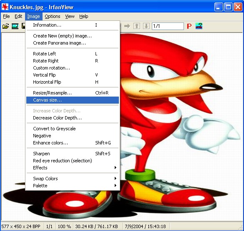Viewport: 244px width, 231px height.
Task: Minimize the IrfanView window
Action: pyautogui.click(x=218, y=7)
